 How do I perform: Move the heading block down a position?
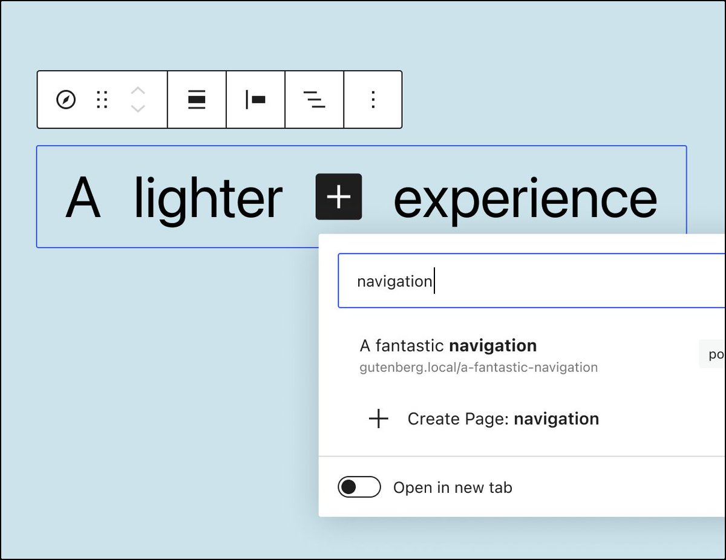138,109
